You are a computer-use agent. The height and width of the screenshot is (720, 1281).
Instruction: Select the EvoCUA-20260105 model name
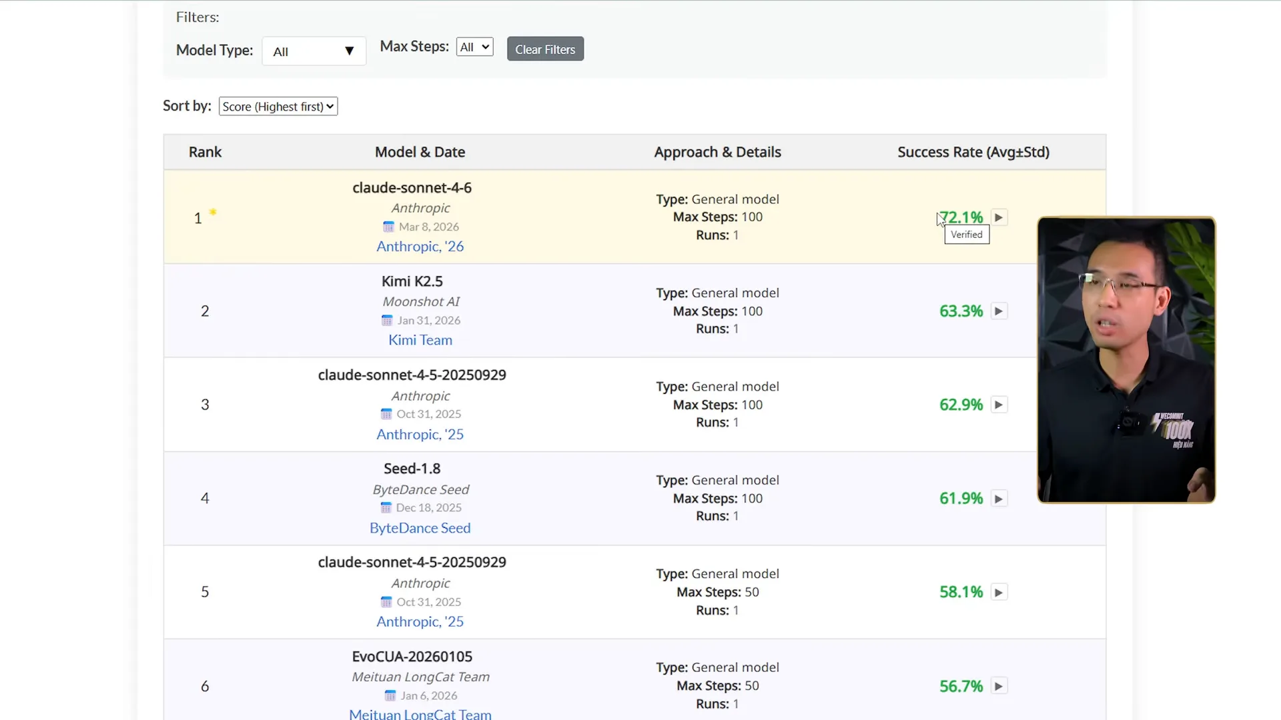click(x=412, y=657)
